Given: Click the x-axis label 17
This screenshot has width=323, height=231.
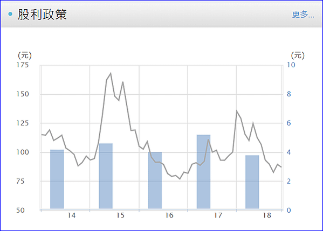Looking at the screenshot, I should 218,215.
